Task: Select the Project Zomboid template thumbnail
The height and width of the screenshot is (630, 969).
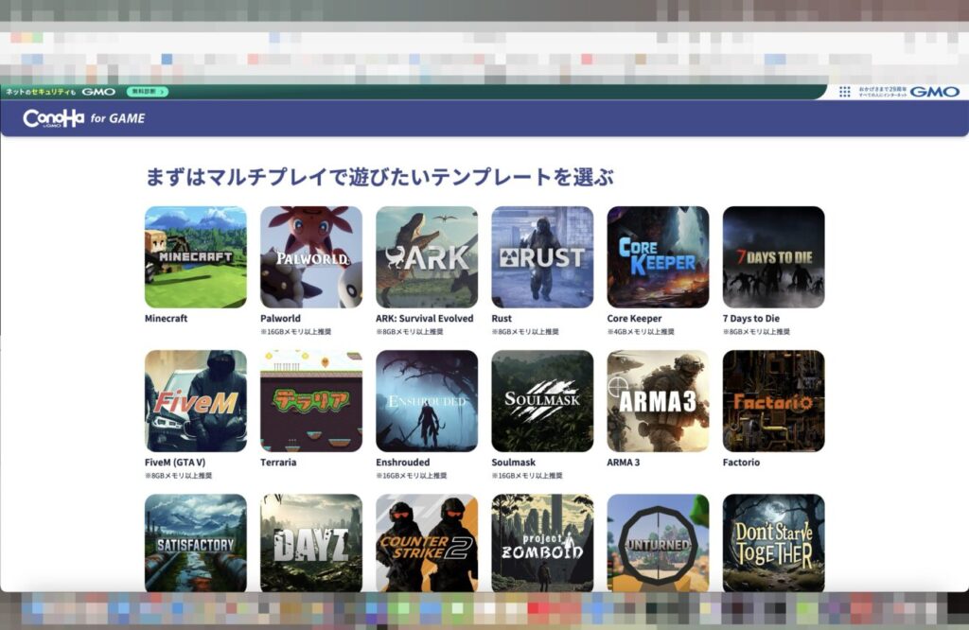Action: point(542,543)
